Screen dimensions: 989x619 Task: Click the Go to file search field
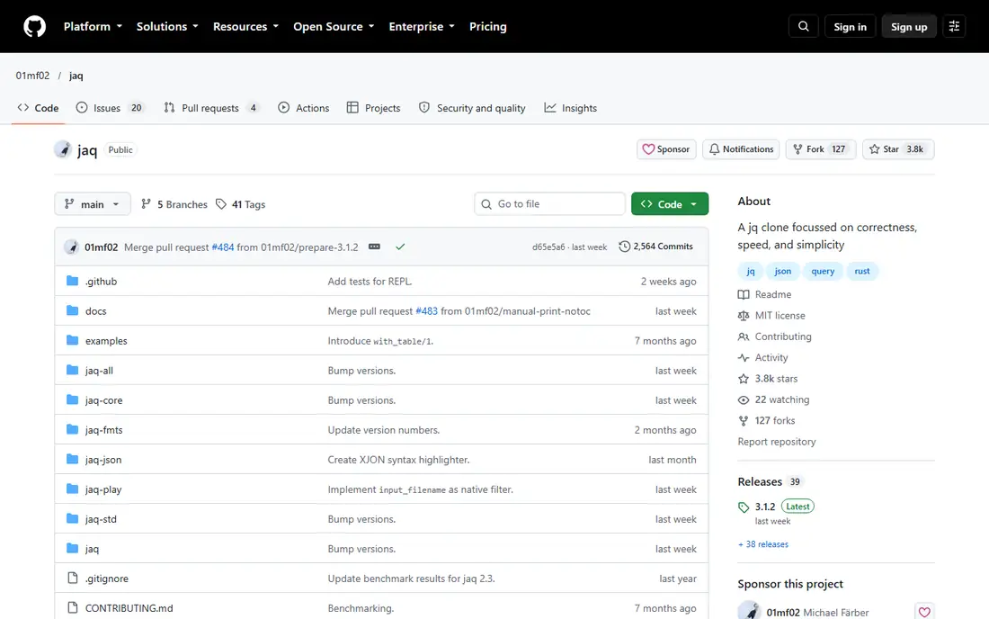[x=549, y=204]
